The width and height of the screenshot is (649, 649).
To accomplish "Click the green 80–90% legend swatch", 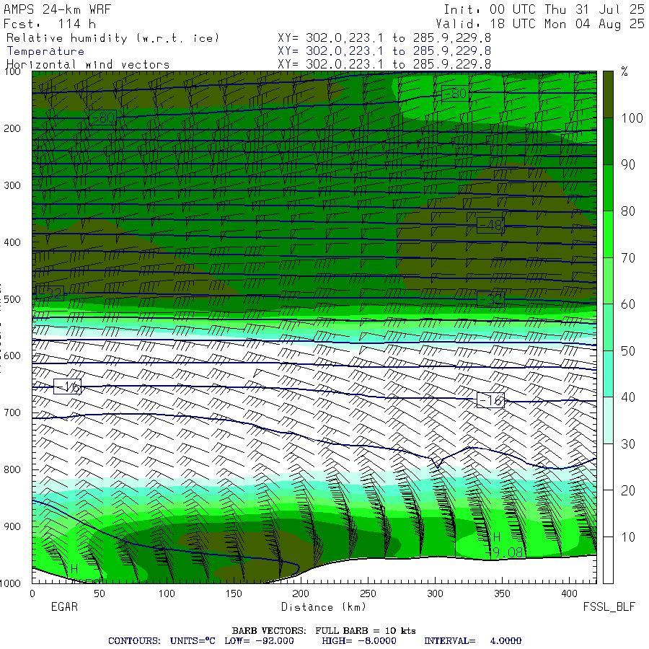I will pyautogui.click(x=608, y=188).
